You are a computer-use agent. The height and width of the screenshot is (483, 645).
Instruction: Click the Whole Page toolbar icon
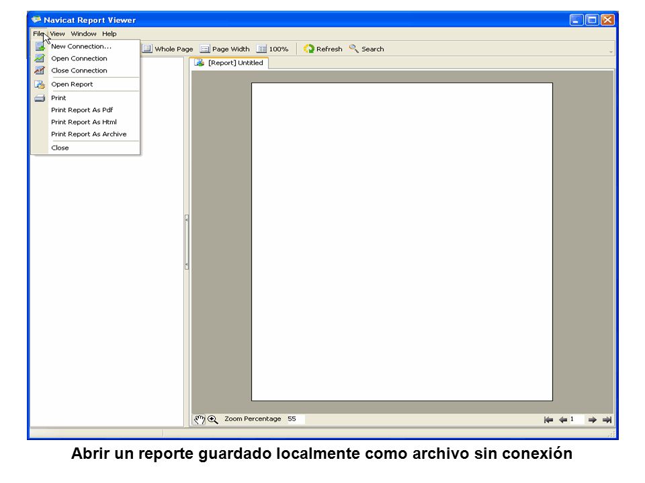pyautogui.click(x=147, y=49)
